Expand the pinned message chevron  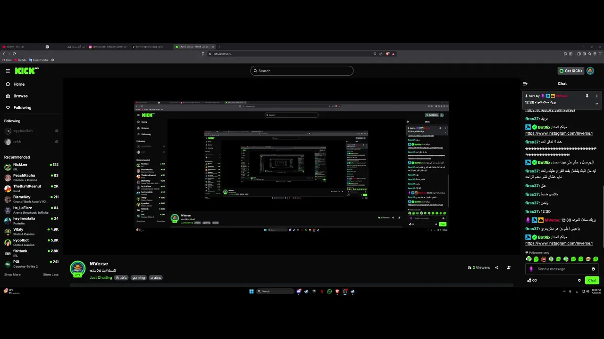[x=596, y=104]
